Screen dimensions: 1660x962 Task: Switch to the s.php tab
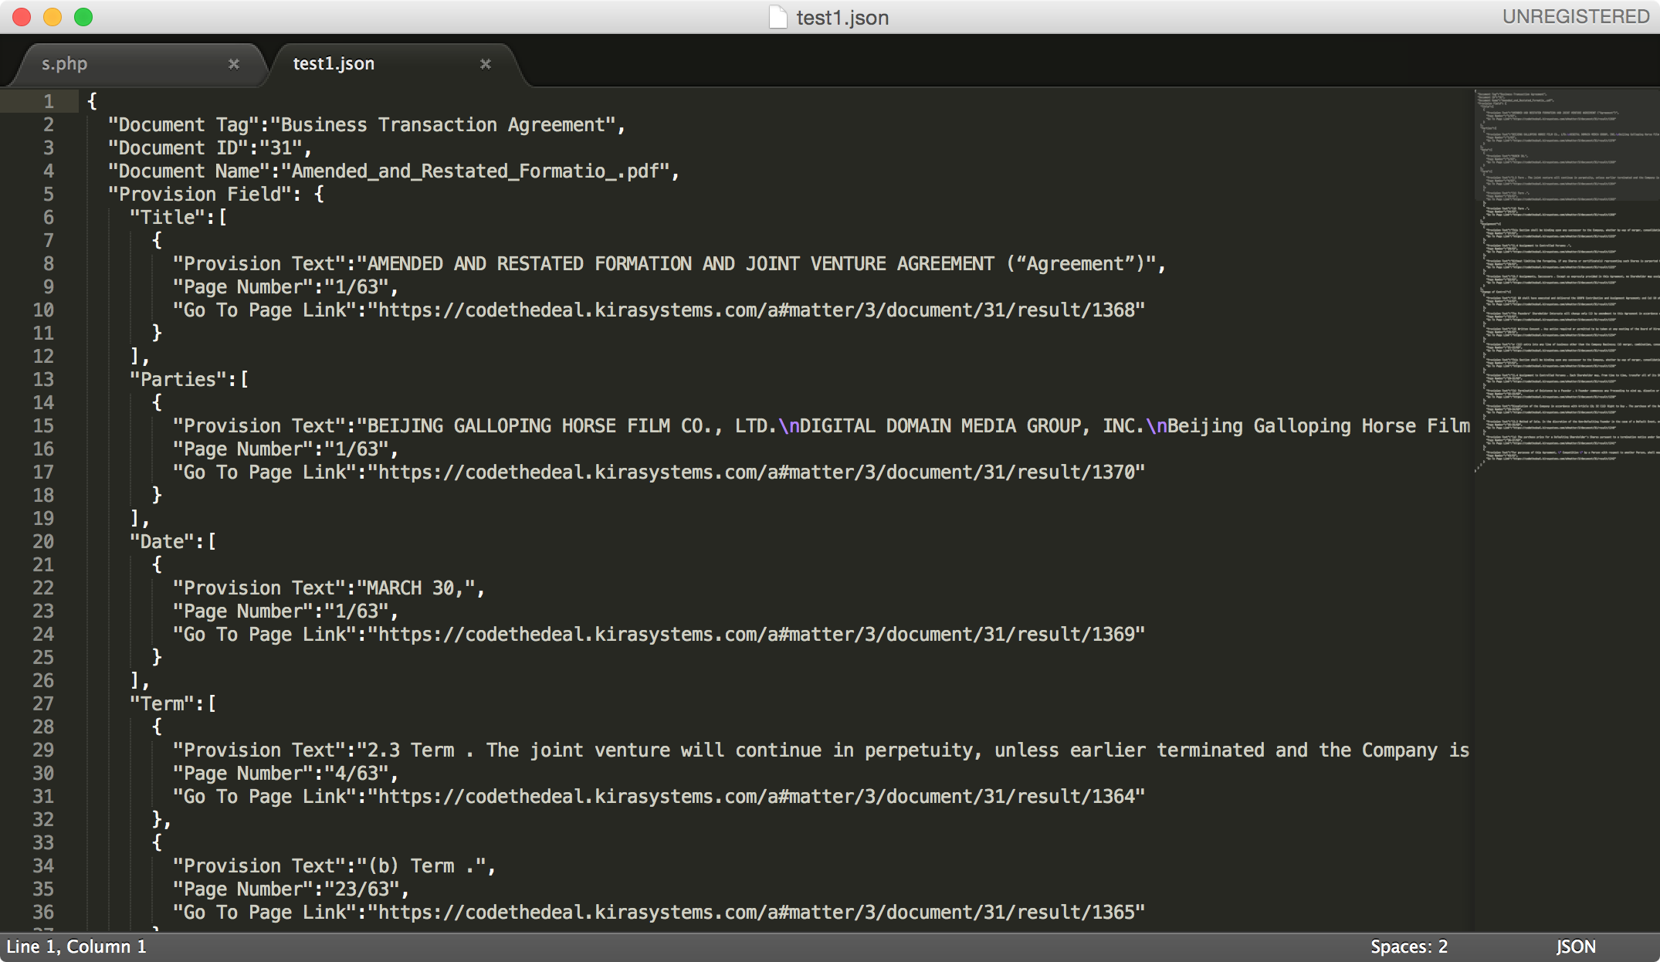[x=65, y=64]
